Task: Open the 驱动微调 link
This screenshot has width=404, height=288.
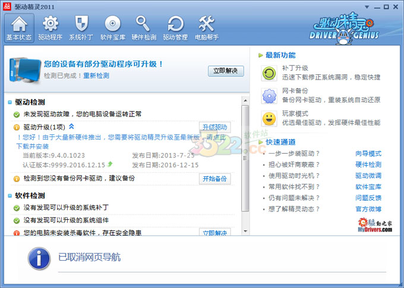Action: (368, 176)
